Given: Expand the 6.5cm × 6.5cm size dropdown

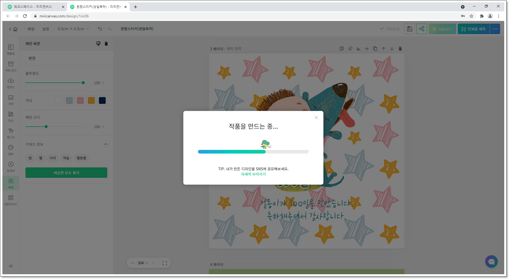Looking at the screenshot, I should click(74, 29).
